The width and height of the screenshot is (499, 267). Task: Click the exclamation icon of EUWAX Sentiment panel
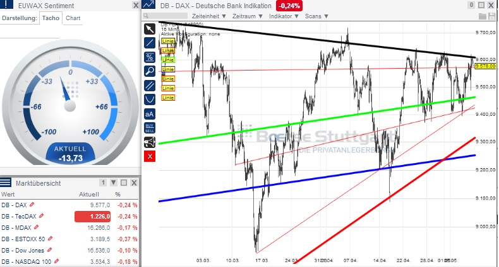(x=6, y=4)
